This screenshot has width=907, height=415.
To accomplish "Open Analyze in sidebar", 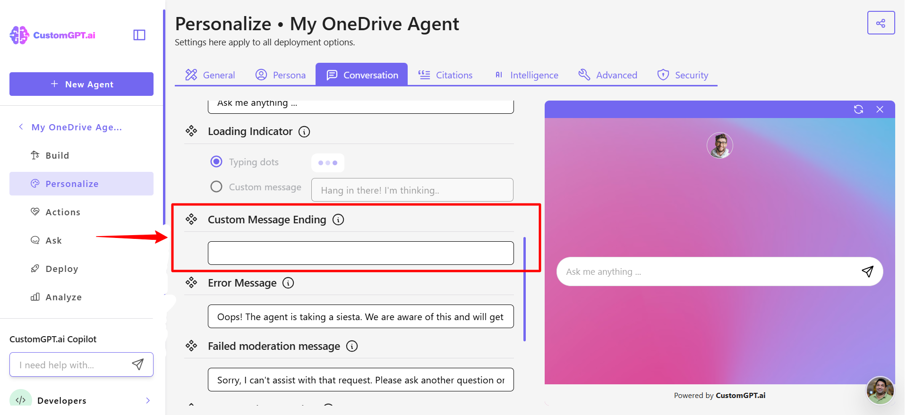I will tap(81, 297).
